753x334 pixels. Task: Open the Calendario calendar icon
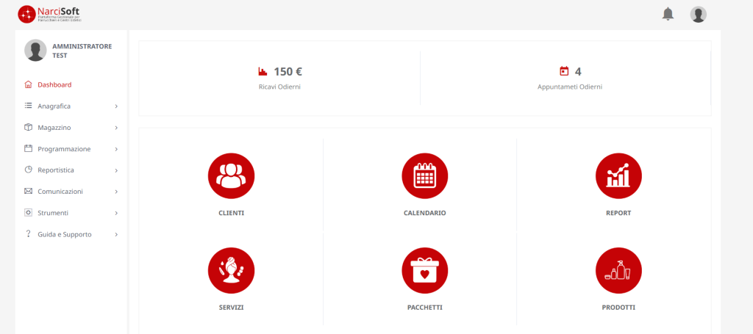(425, 176)
